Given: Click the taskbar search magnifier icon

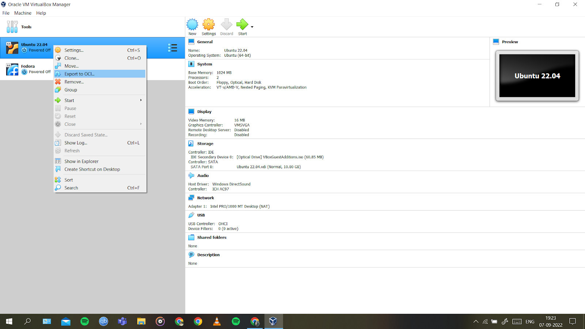Looking at the screenshot, I should tap(27, 321).
